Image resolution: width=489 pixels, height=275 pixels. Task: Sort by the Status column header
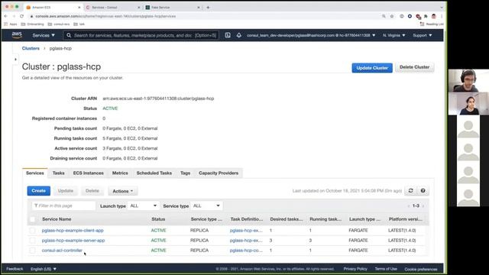(x=158, y=219)
